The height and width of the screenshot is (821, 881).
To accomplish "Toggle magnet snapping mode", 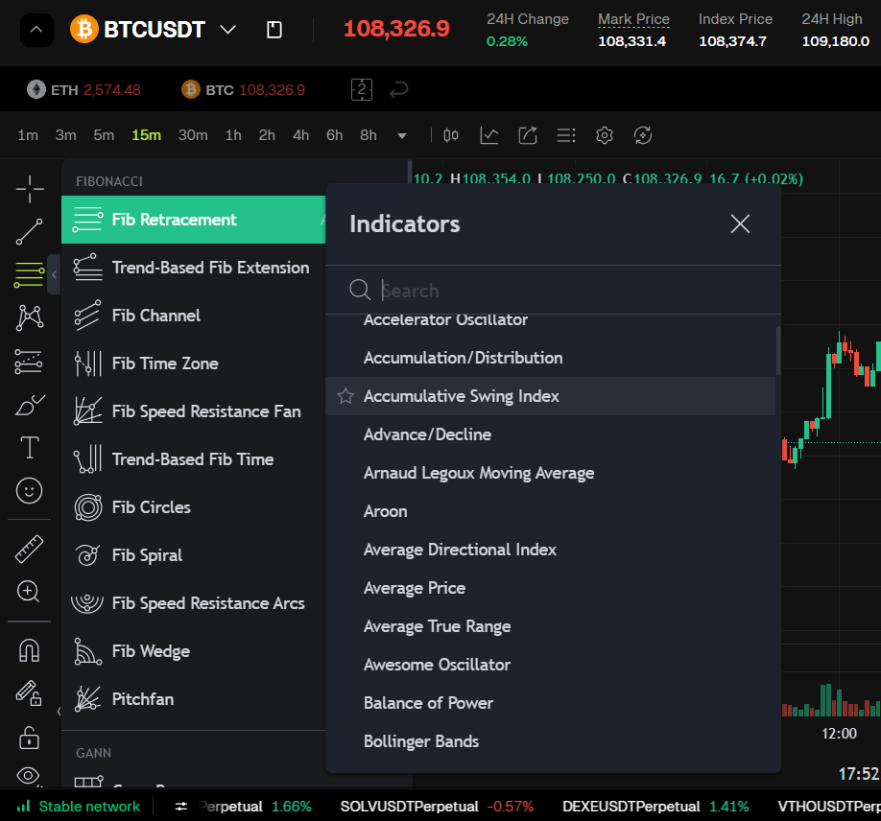I will pyautogui.click(x=29, y=650).
